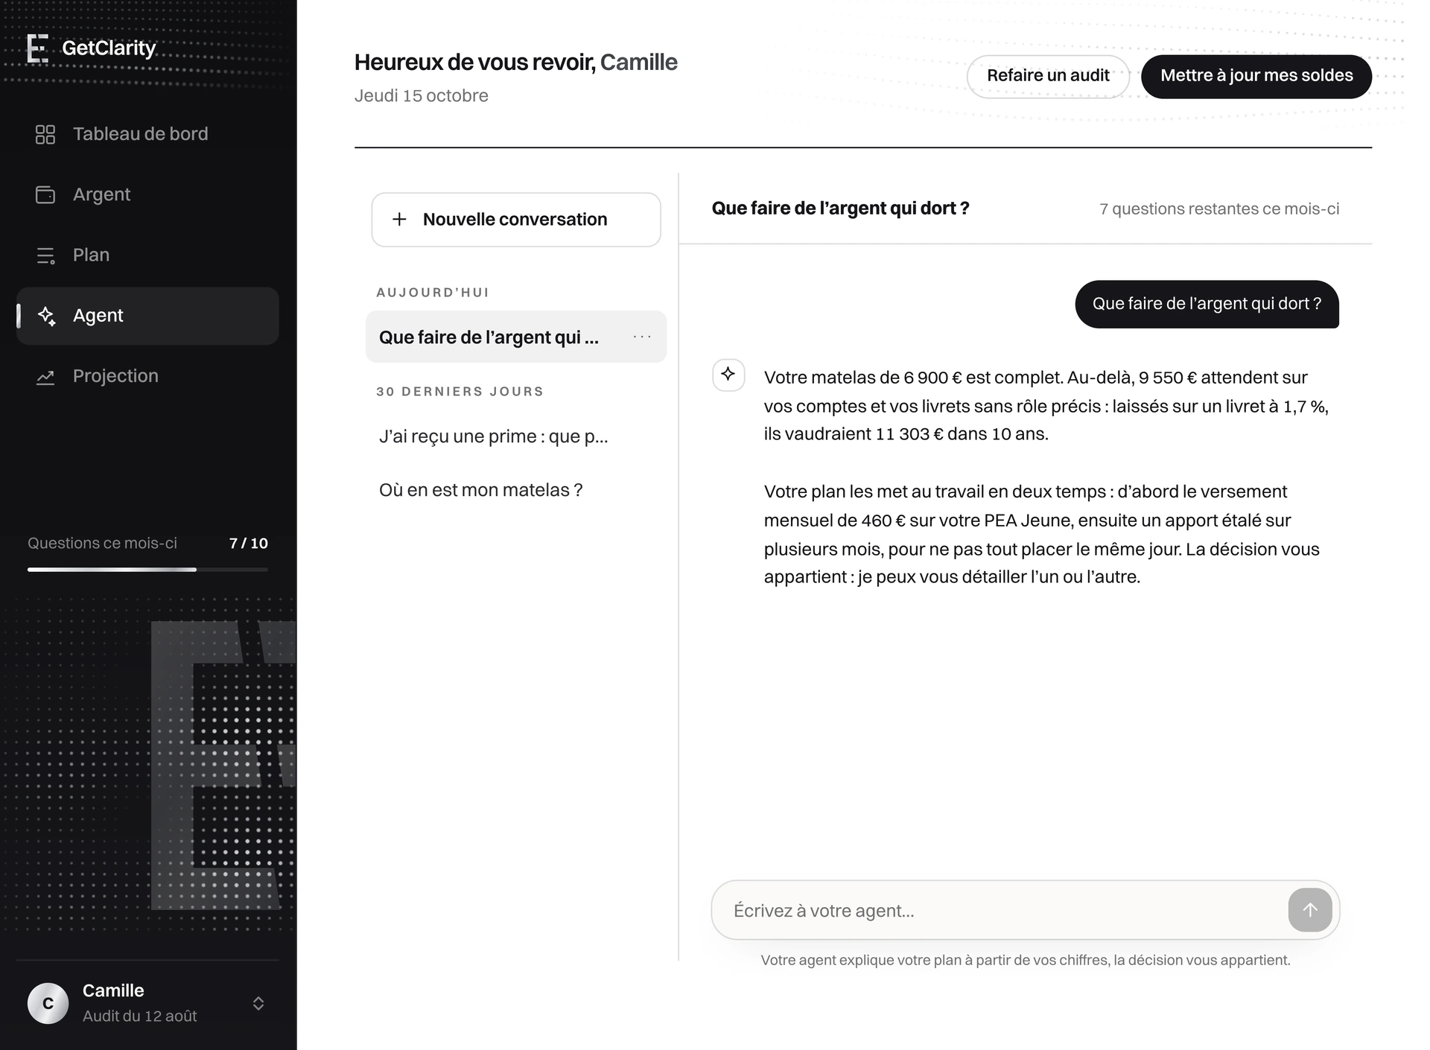Screen dimensions: 1430x1050
Task: Click the plus icon of Nouvelle conversation
Action: 399,219
